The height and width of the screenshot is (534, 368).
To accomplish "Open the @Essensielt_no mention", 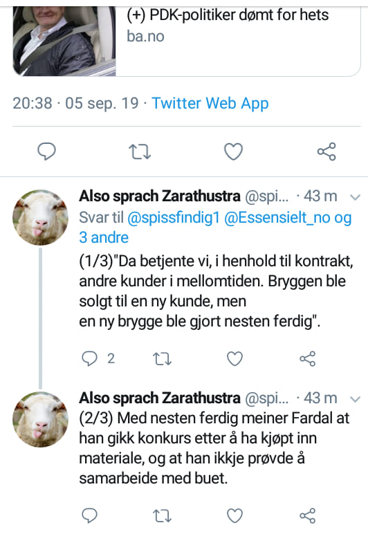I will click(277, 218).
